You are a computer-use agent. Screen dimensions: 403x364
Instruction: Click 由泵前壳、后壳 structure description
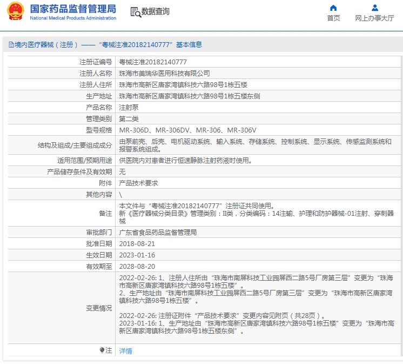[256, 145]
